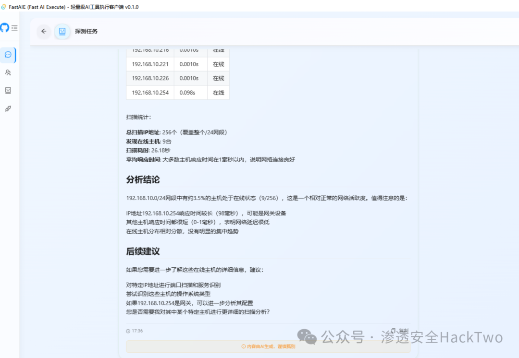Click the blue robot avatar beside 探测任务

pos(62,31)
